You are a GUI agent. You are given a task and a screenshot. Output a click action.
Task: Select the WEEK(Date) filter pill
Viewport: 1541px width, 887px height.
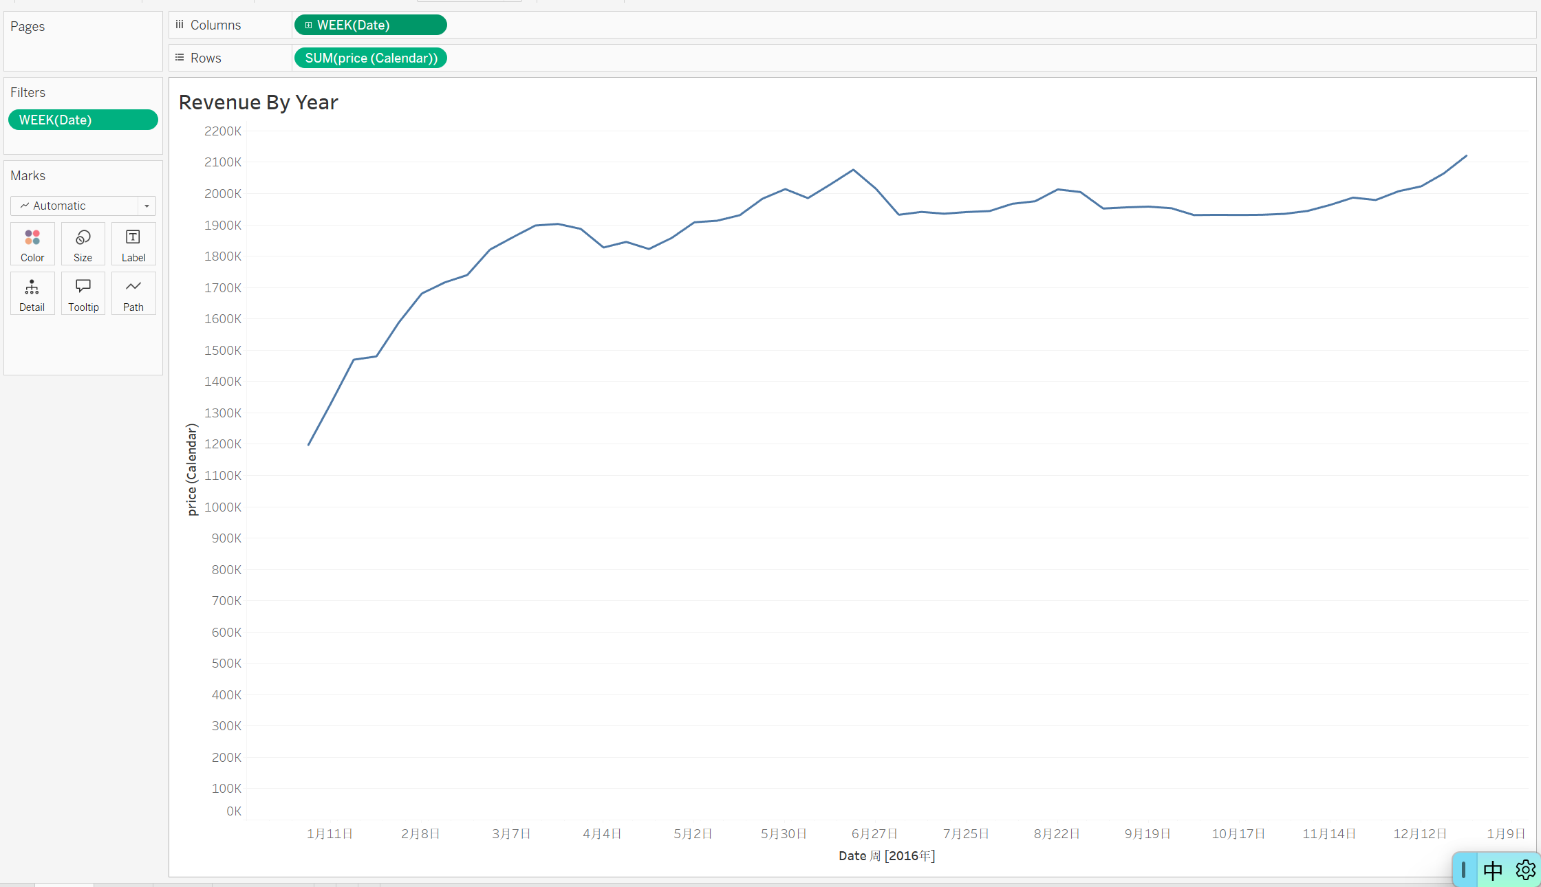coord(83,120)
